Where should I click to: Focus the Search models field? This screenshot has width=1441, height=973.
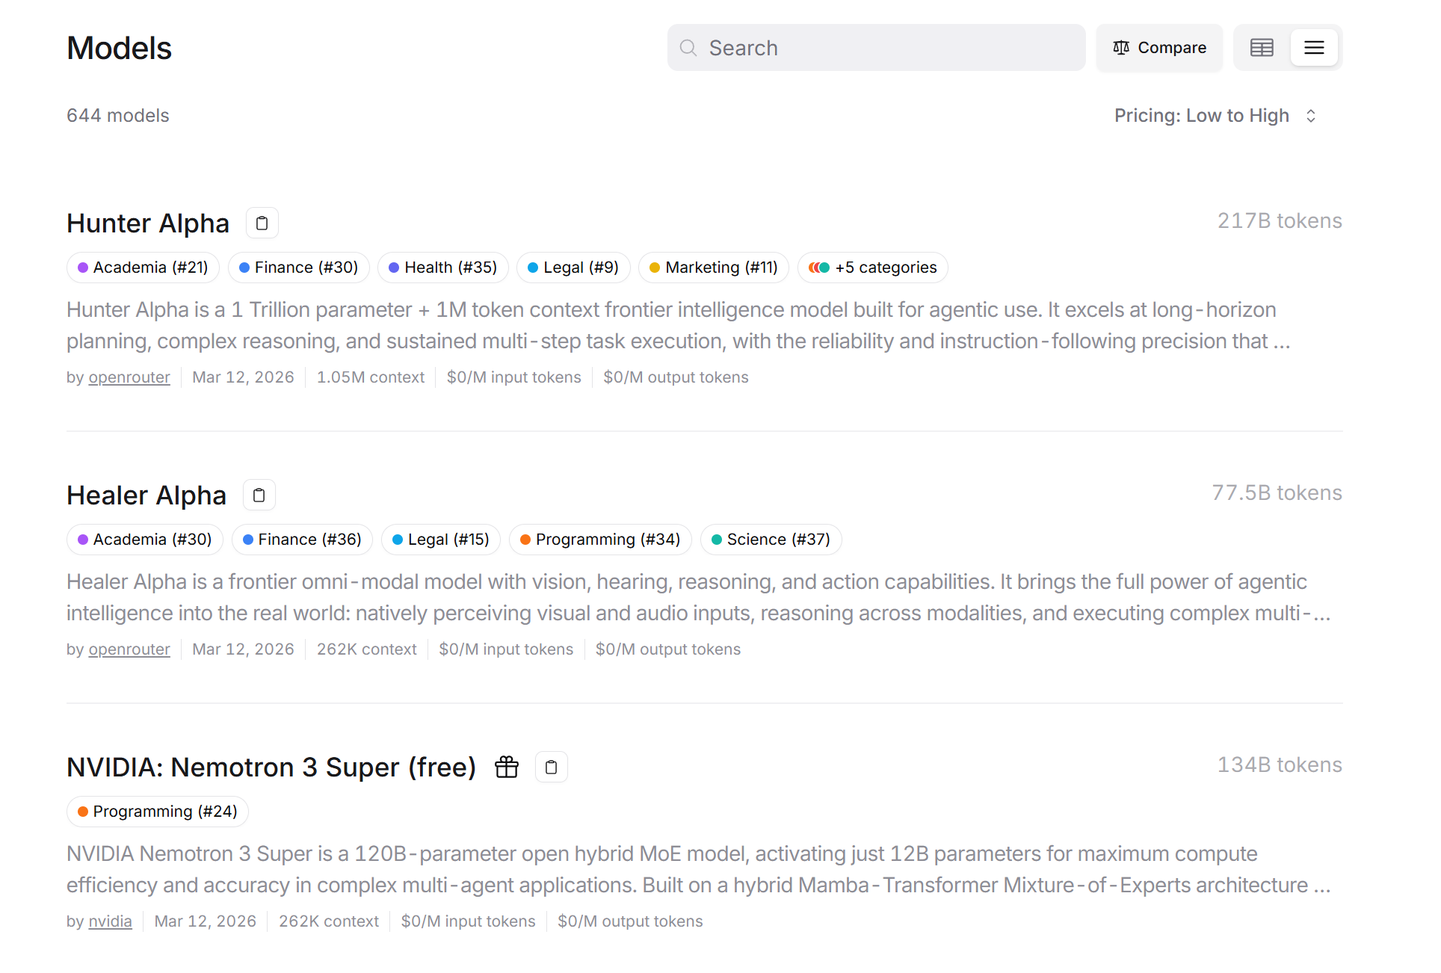[x=889, y=48]
